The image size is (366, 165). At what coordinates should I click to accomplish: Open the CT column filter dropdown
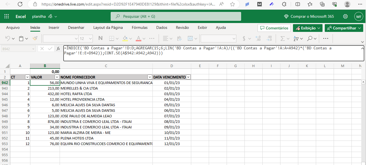click(x=27, y=77)
